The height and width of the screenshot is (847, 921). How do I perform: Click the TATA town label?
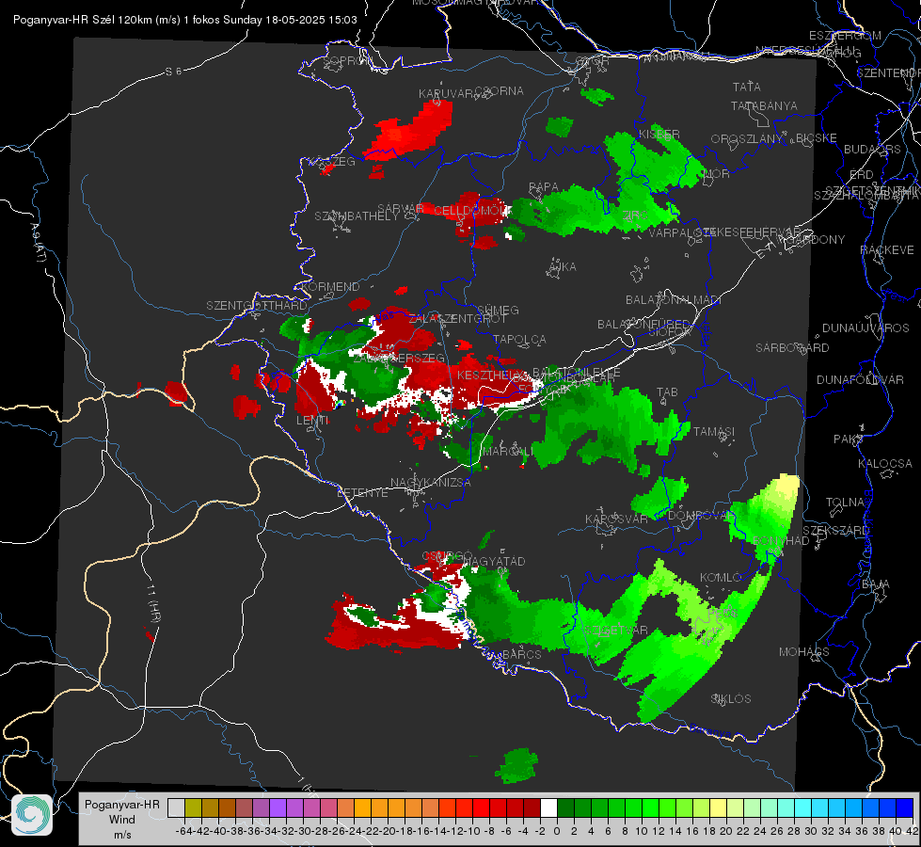[x=747, y=87]
